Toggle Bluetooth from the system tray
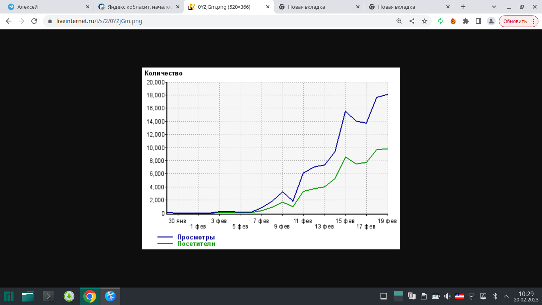This screenshot has height=305, width=542. tap(495, 296)
